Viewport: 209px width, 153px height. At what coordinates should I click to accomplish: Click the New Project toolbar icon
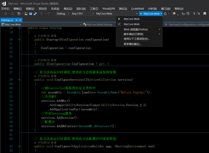tap(19, 13)
